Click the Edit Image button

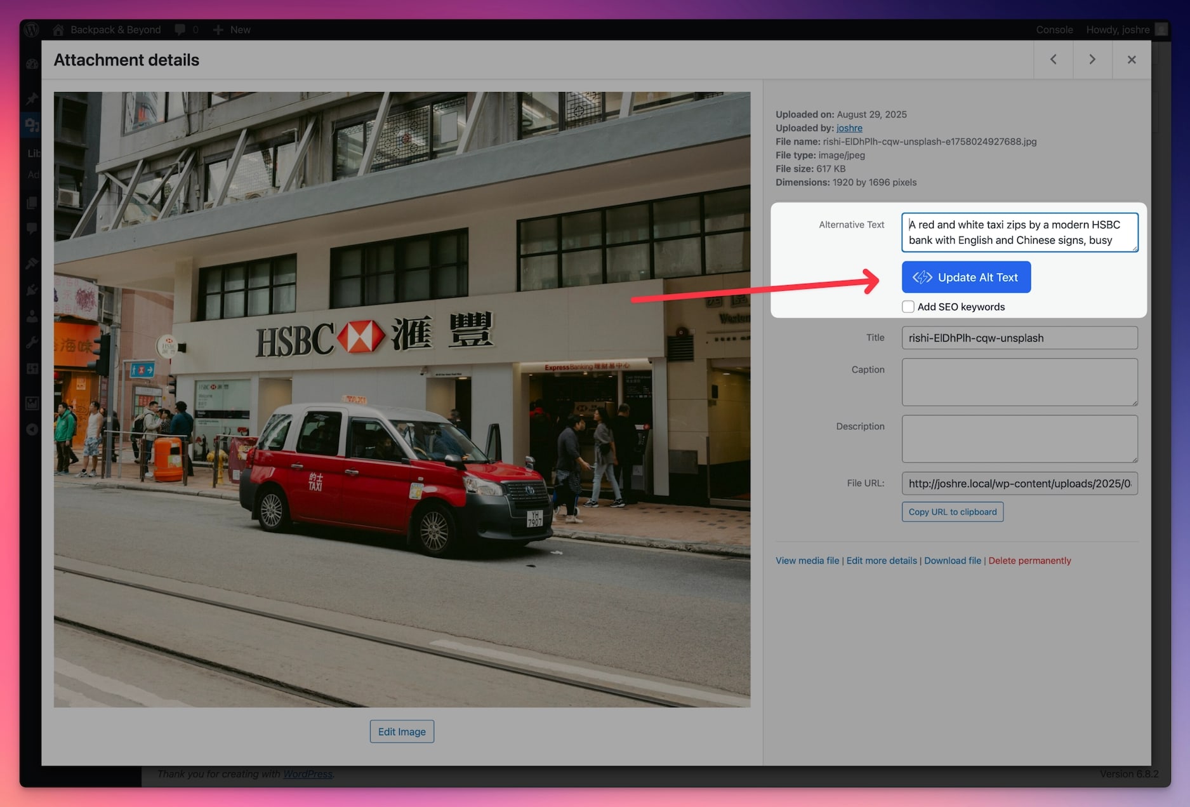click(402, 731)
